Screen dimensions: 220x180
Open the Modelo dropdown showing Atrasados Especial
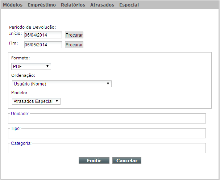coord(36,101)
